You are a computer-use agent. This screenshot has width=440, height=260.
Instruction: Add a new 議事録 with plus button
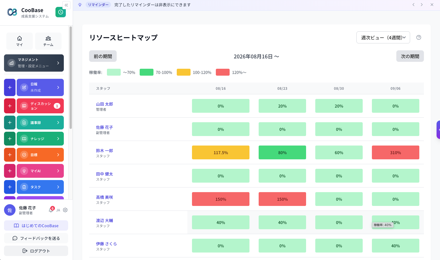coord(10,123)
